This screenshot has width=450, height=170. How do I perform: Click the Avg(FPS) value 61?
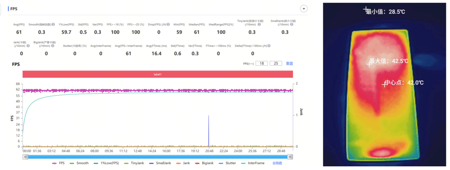tap(19, 32)
